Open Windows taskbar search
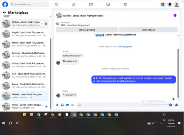Image resolution: width=184 pixels, height=135 pixels. (x=10, y=123)
